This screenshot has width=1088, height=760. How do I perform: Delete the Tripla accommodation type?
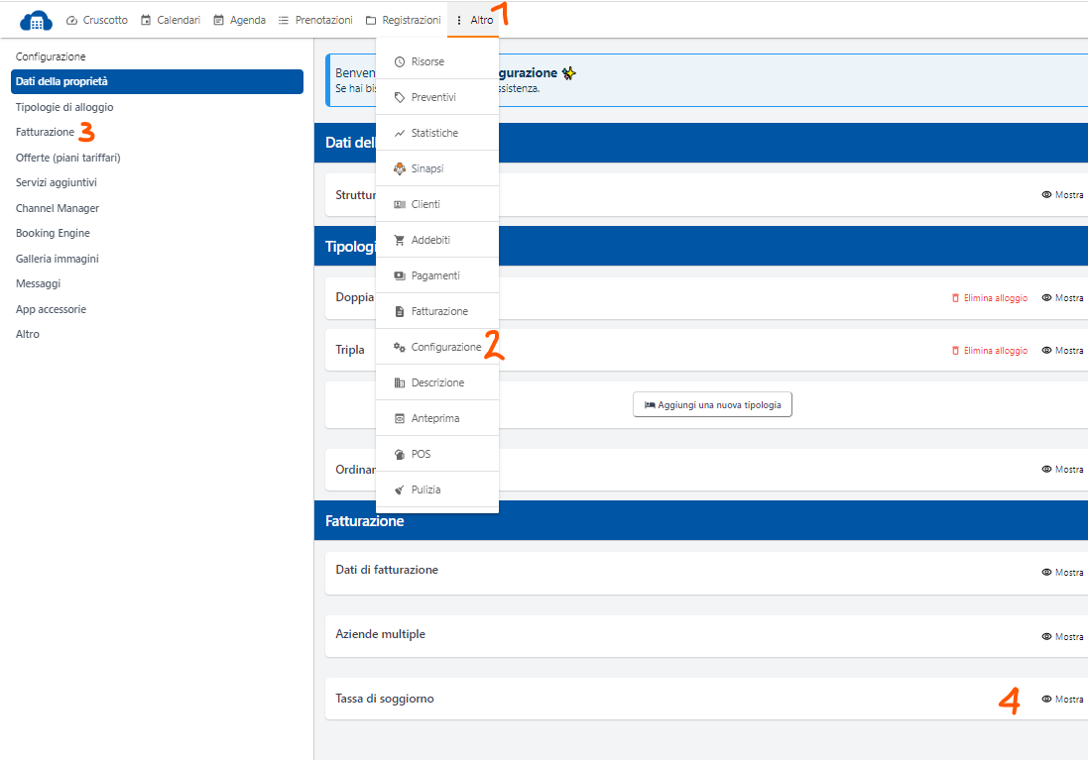point(989,351)
